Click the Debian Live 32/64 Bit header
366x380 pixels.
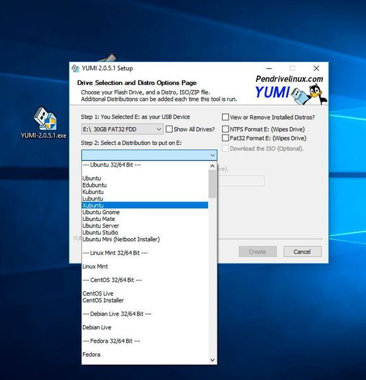click(x=145, y=314)
